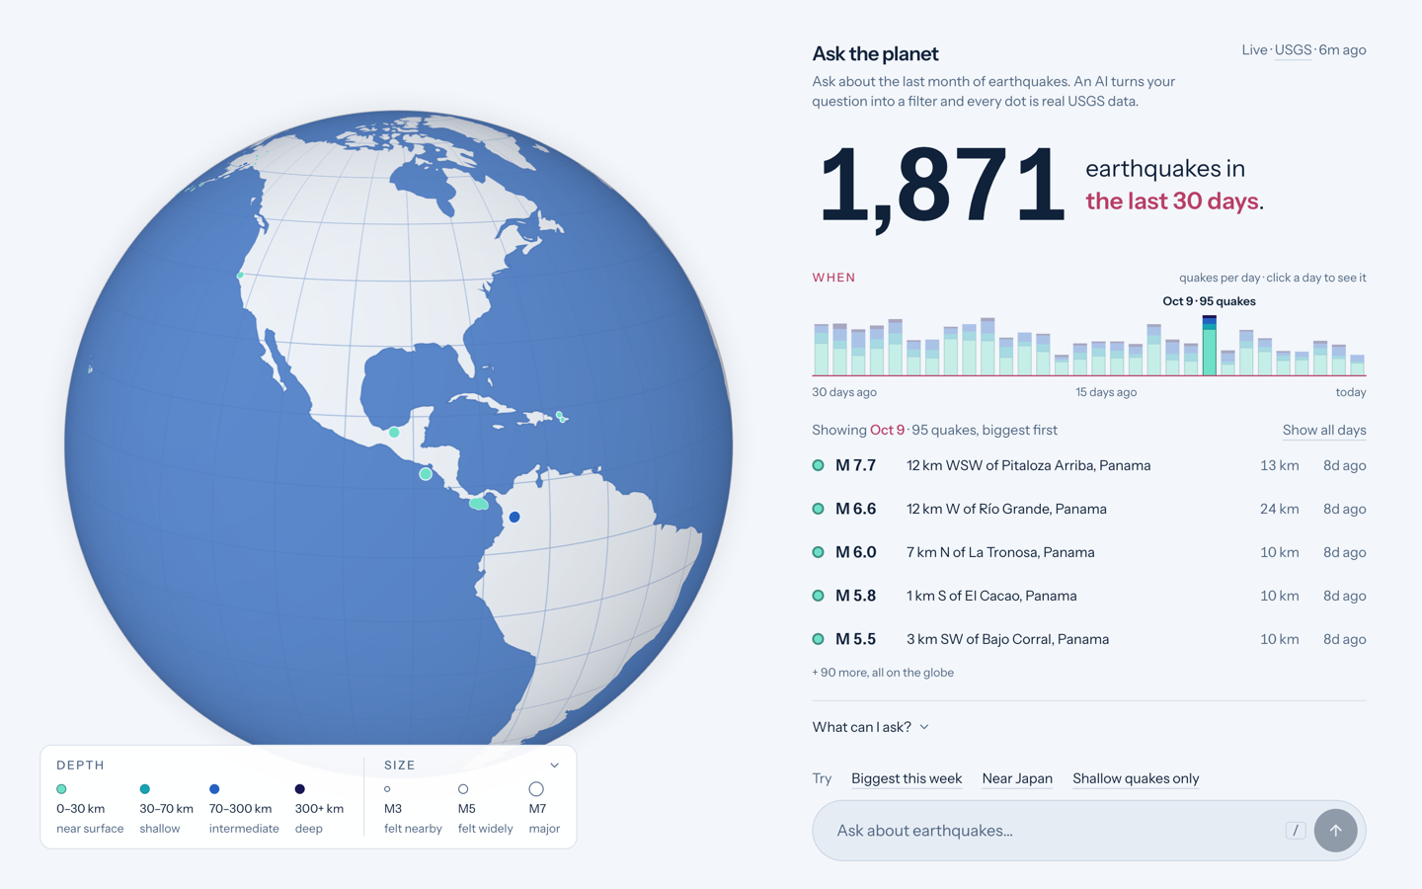1422x889 pixels.
Task: Click the "Ask the planet" heading
Action: click(875, 54)
